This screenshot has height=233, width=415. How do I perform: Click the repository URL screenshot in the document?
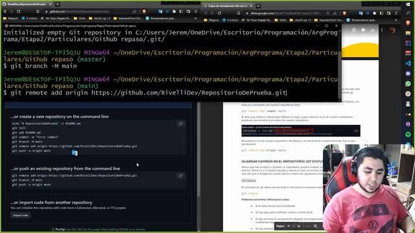pos(301,131)
